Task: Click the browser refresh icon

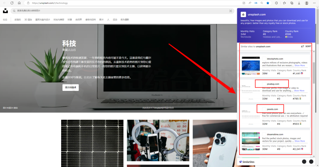Action: [x=12, y=3]
